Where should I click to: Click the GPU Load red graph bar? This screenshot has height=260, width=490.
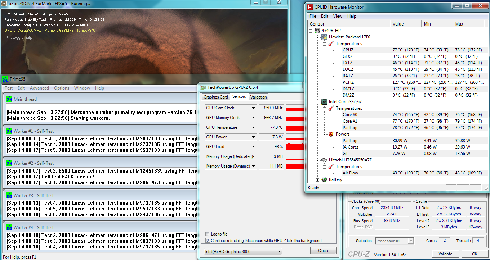tap(295, 147)
